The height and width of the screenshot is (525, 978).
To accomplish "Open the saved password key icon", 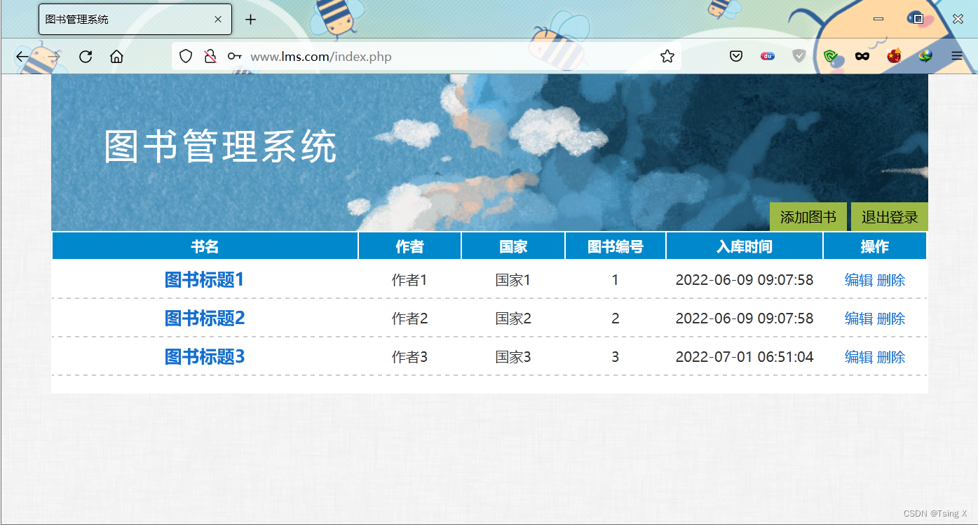I will 235,57.
